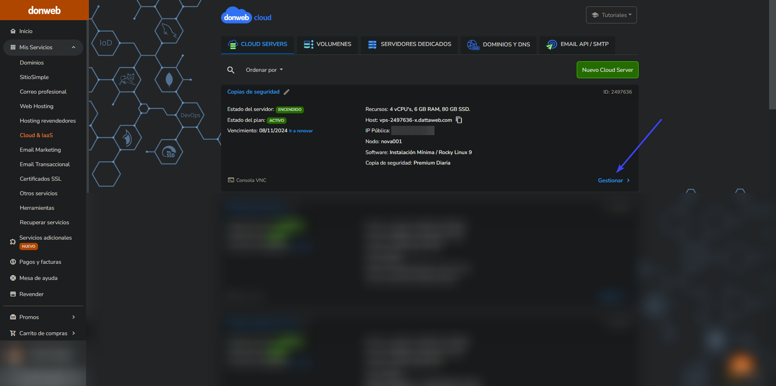This screenshot has width=776, height=386.
Task: Open the Ordenar por dropdown
Action: pos(264,70)
